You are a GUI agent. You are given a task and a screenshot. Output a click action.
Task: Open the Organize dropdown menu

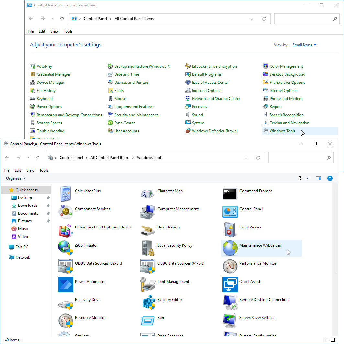tap(16, 178)
